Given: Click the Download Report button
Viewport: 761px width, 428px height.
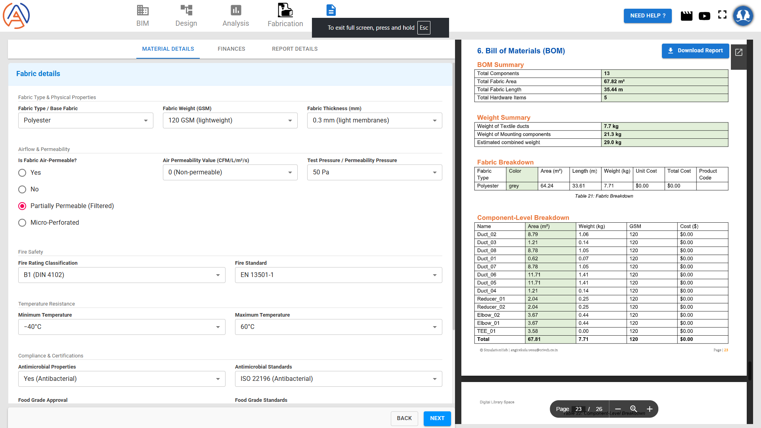Looking at the screenshot, I should tap(695, 51).
